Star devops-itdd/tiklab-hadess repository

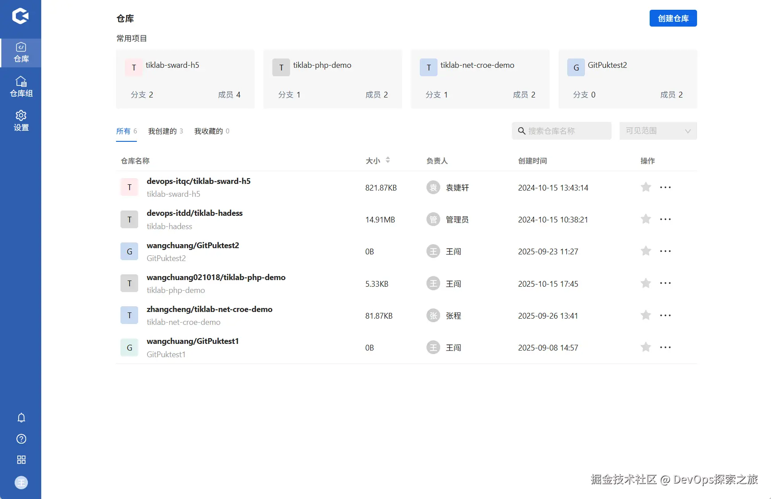pyautogui.click(x=646, y=219)
